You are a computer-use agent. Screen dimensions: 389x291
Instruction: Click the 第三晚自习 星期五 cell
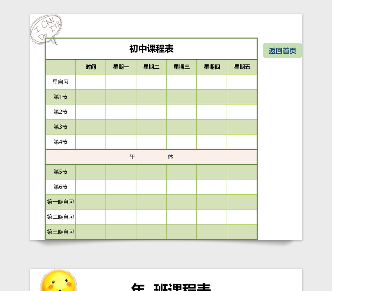pyautogui.click(x=242, y=232)
